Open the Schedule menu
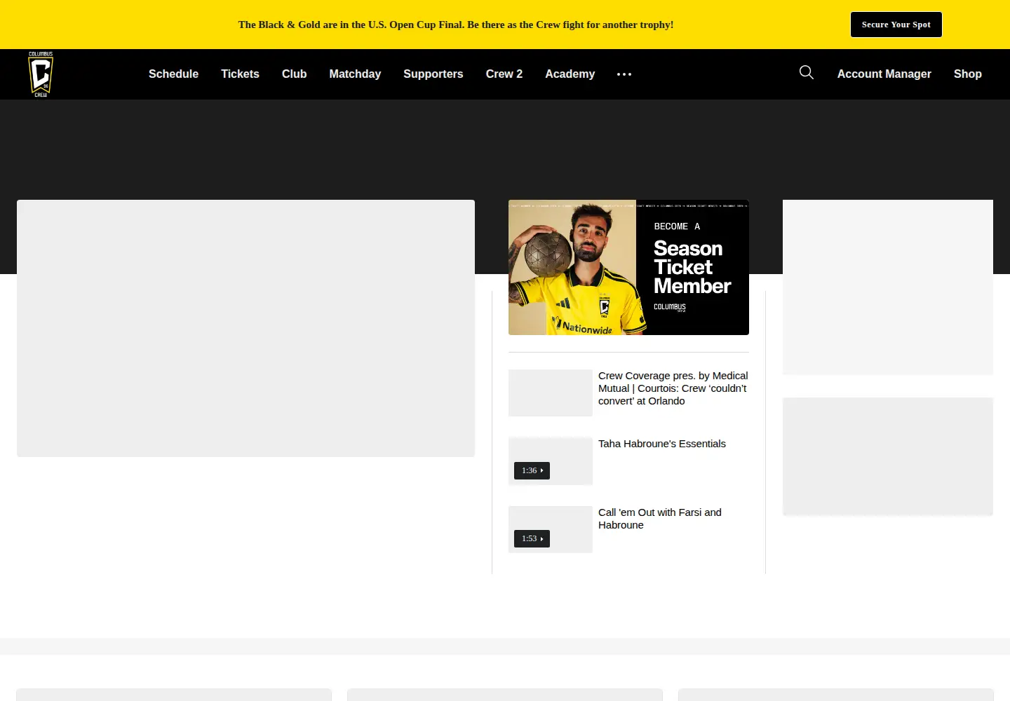Image resolution: width=1010 pixels, height=701 pixels. tap(173, 74)
